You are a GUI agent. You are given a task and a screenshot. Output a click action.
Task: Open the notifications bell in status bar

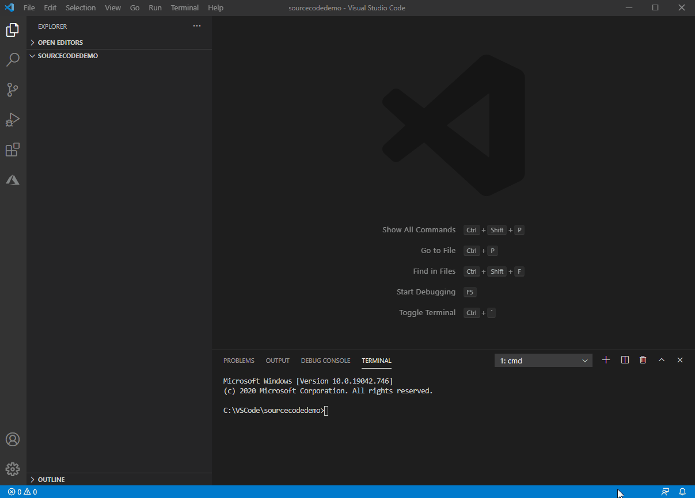(683, 492)
